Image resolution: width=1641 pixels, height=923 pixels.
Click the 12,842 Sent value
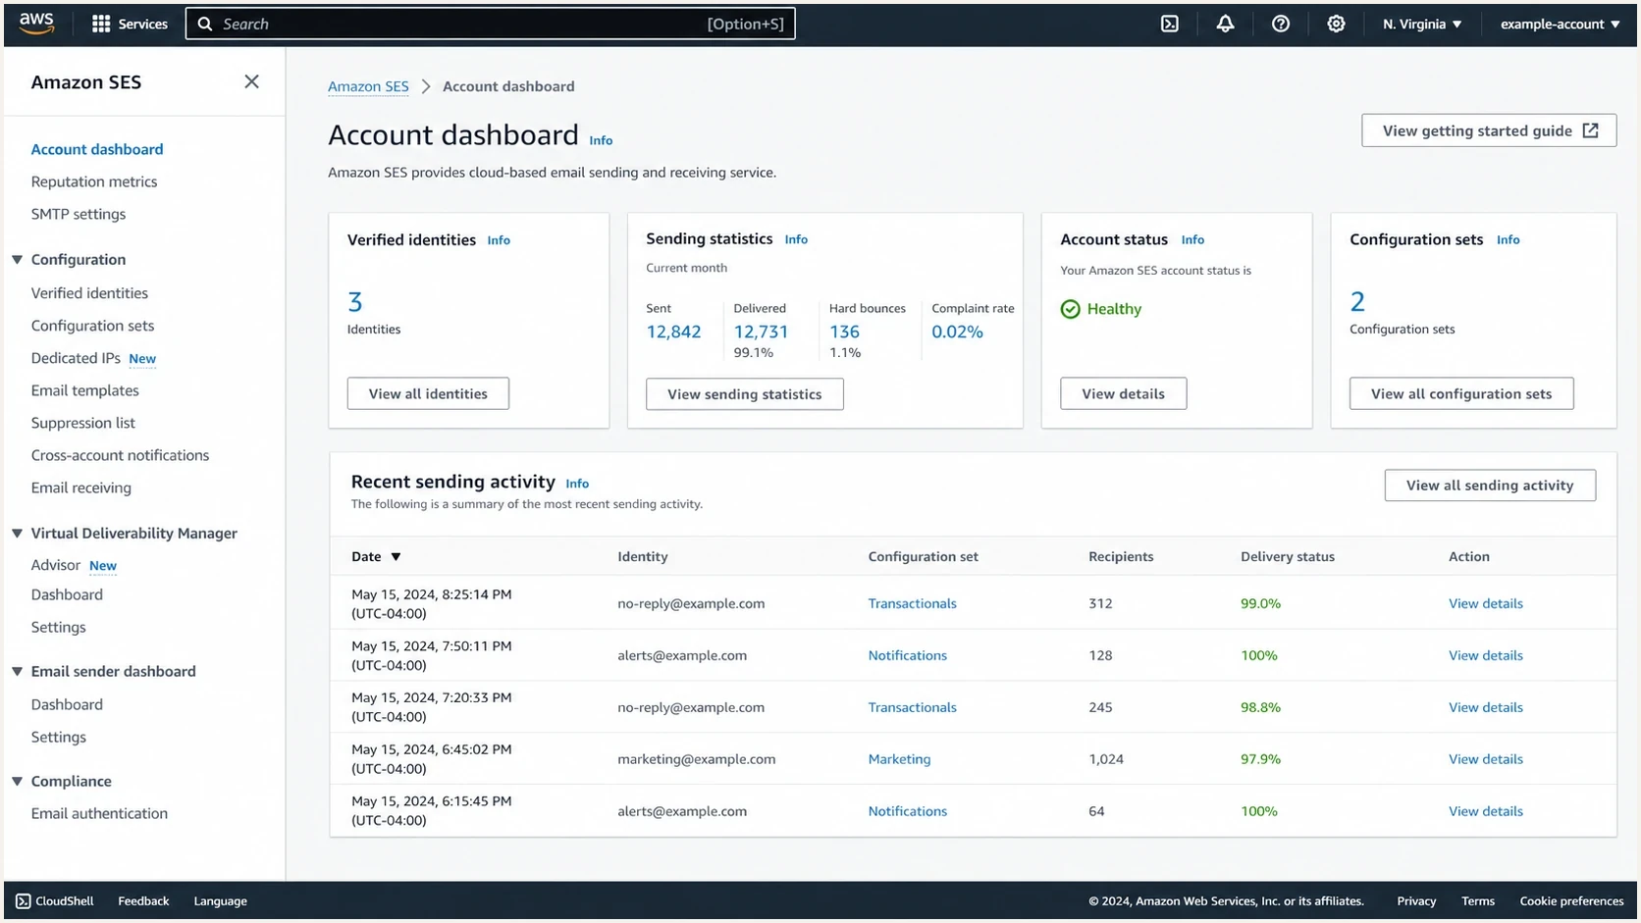(673, 332)
